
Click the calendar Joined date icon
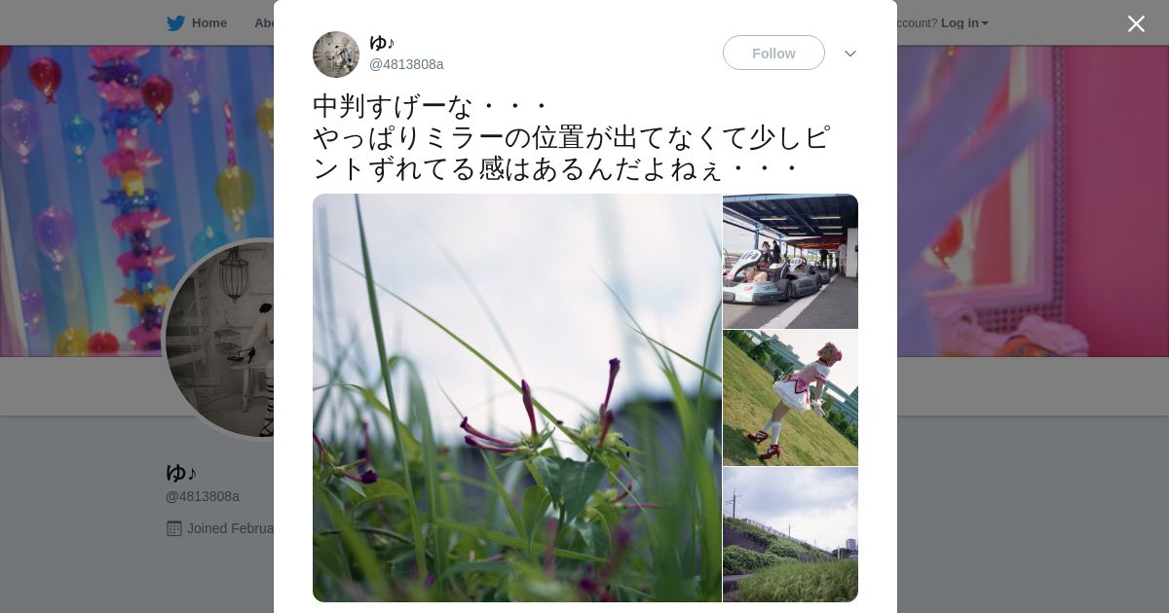174,528
